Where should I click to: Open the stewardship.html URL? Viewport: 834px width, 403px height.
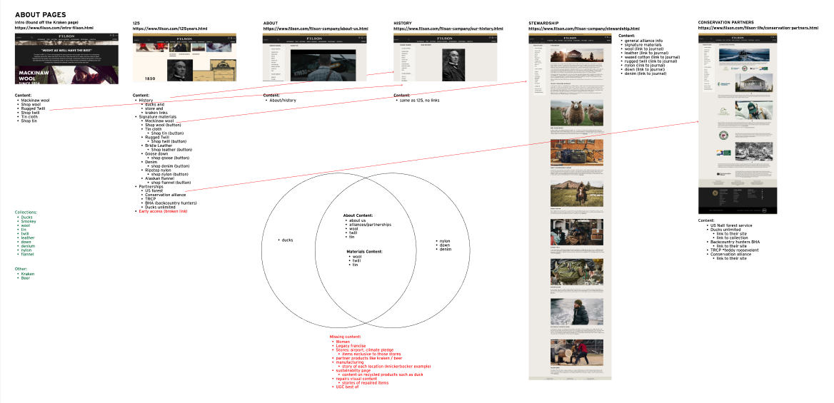tap(584, 29)
